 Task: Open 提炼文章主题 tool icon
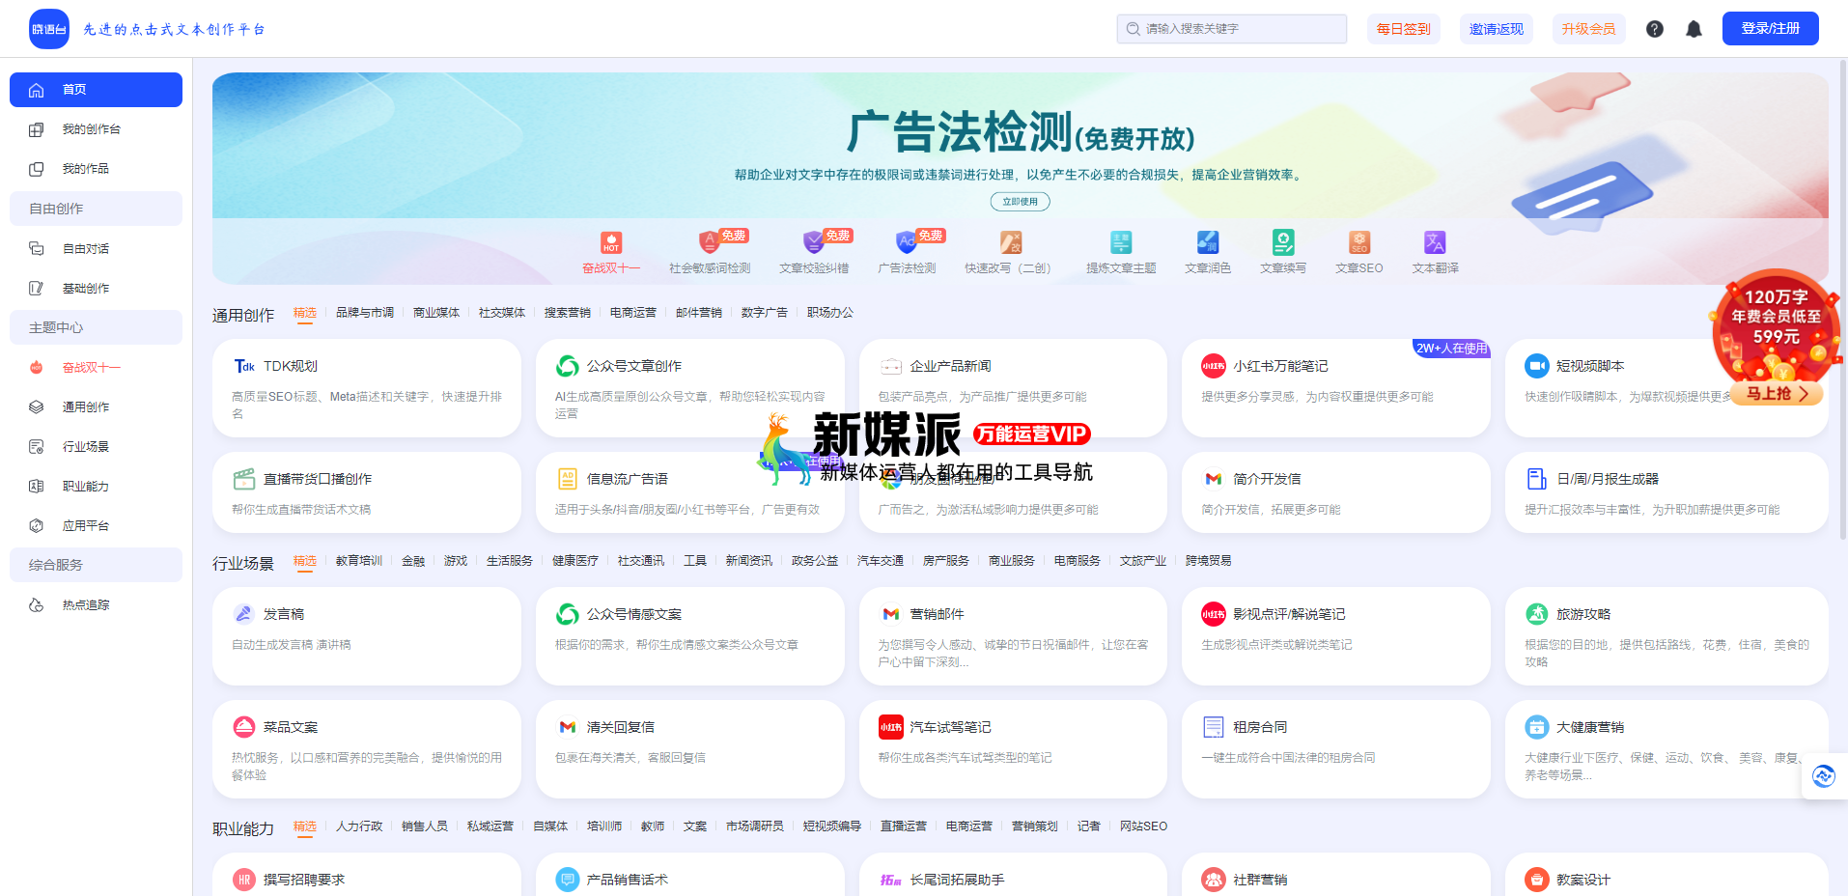click(x=1121, y=242)
